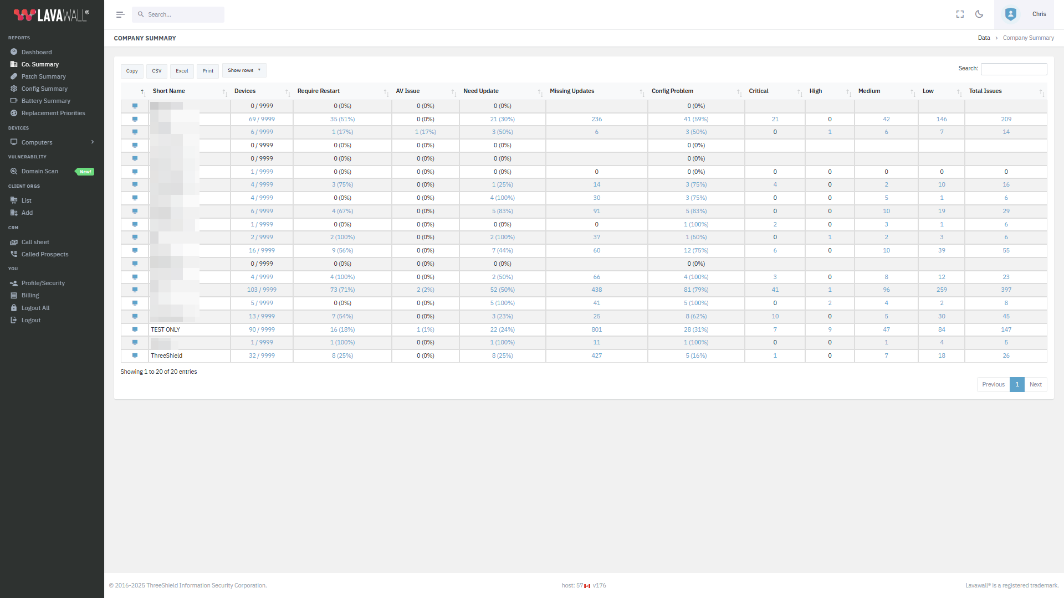Click the monitor icon in ThreeShield row
Image resolution: width=1064 pixels, height=598 pixels.
point(135,355)
